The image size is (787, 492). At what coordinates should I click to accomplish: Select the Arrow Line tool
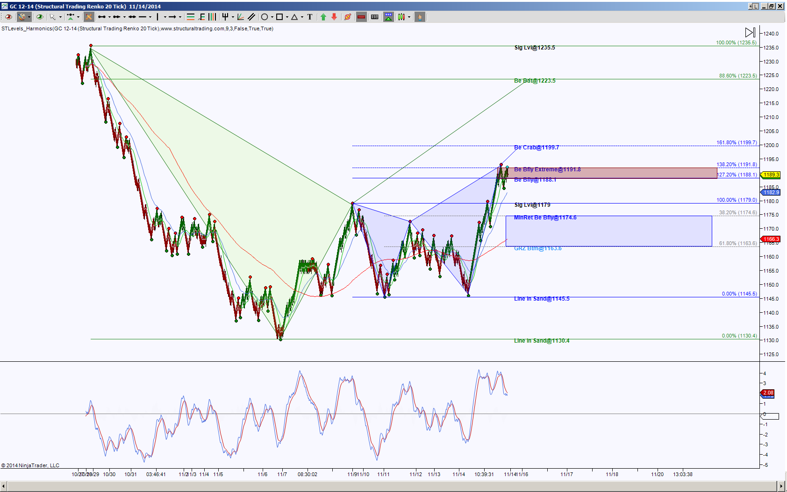coord(172,17)
